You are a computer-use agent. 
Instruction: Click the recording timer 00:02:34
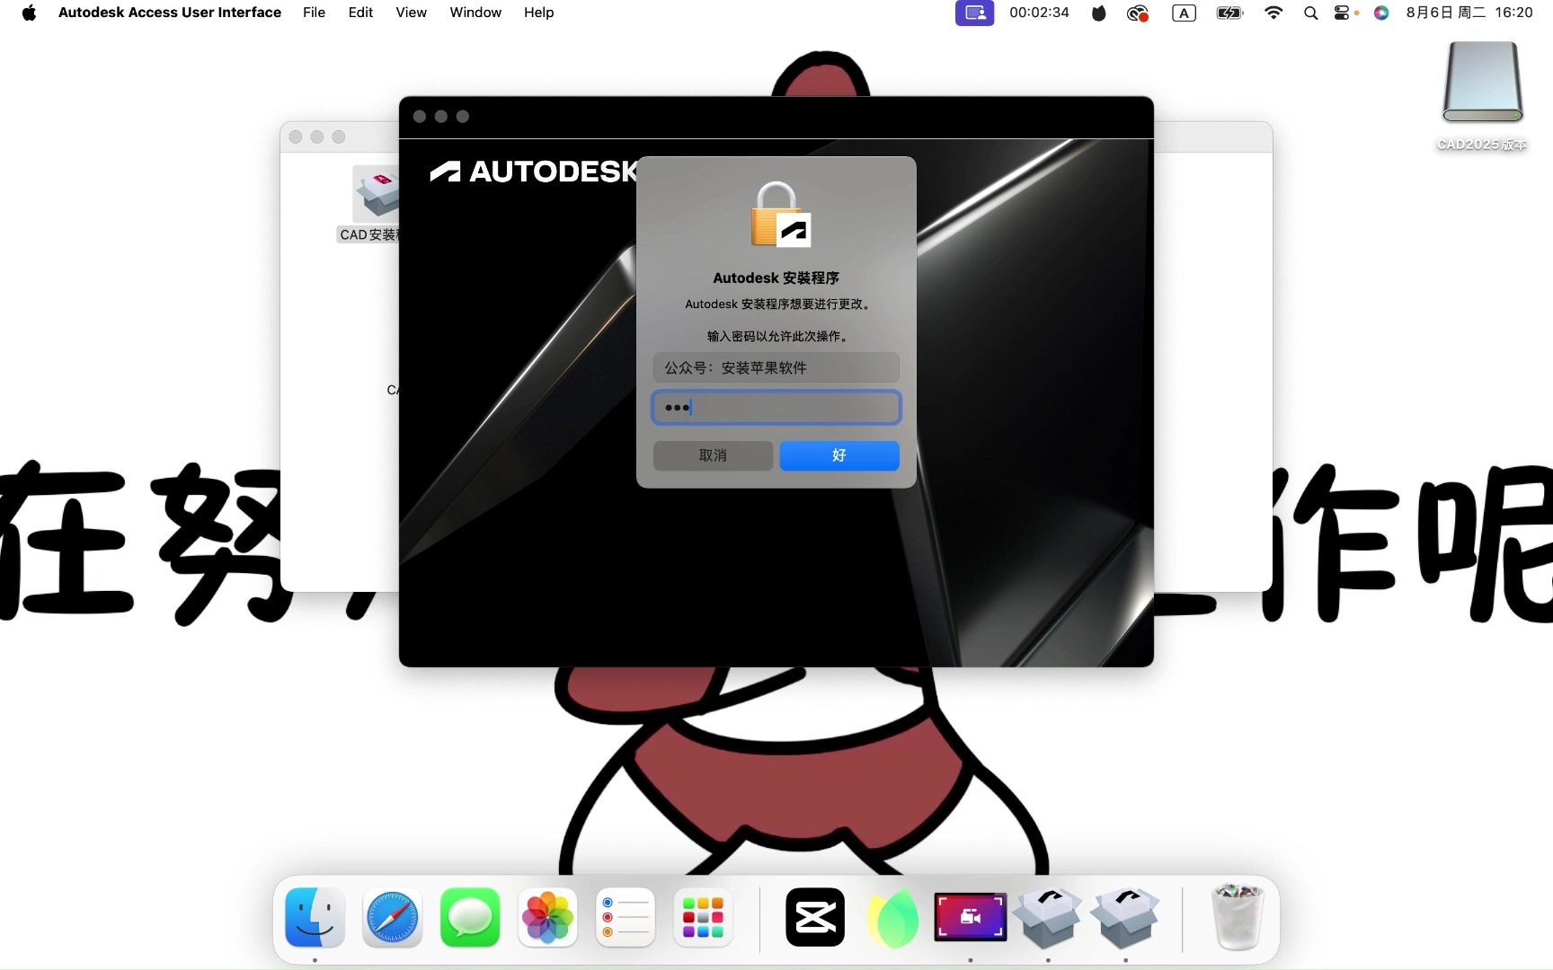click(1039, 13)
